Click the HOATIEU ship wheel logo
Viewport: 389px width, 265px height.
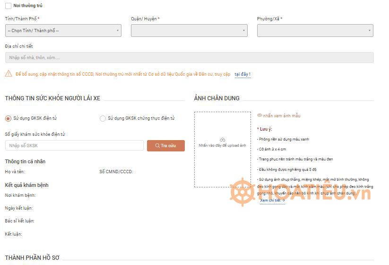click(242, 192)
